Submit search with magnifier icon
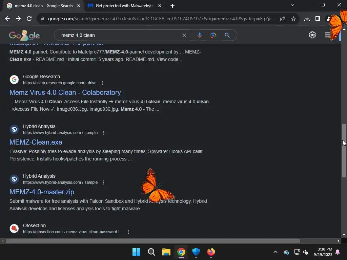Image resolution: width=347 pixels, height=260 pixels. [x=227, y=35]
